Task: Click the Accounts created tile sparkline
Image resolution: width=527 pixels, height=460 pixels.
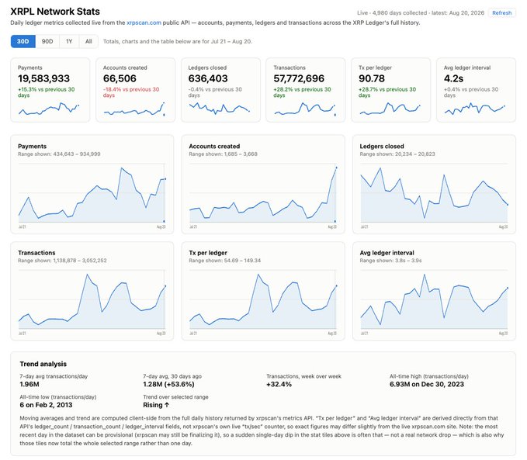Action: [134, 109]
